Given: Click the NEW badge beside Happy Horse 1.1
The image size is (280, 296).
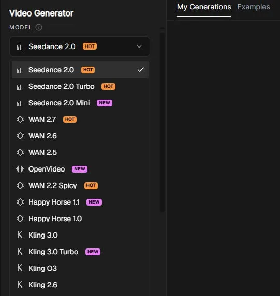Looking at the screenshot, I should pos(94,202).
